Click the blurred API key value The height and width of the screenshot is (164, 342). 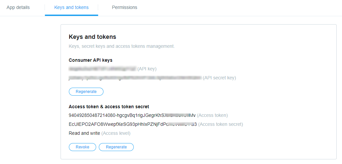point(102,69)
